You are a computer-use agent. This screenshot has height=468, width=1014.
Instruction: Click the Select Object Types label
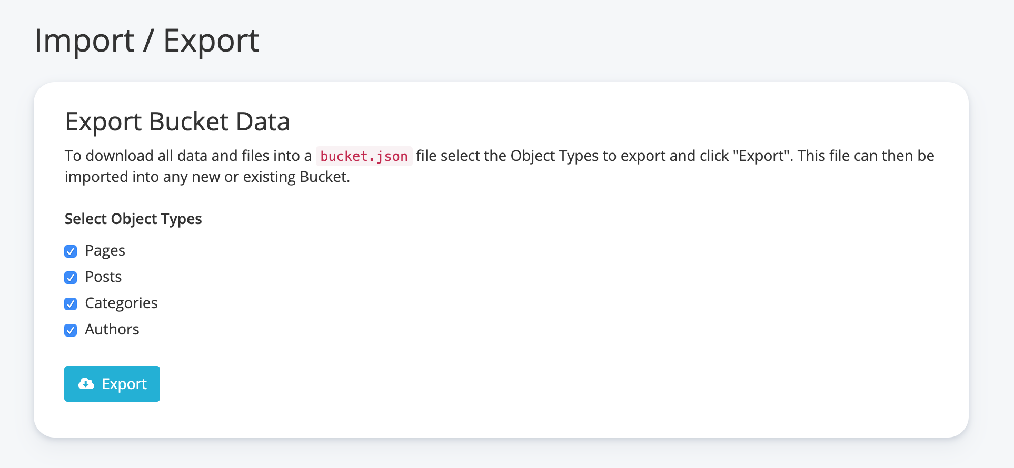(133, 219)
